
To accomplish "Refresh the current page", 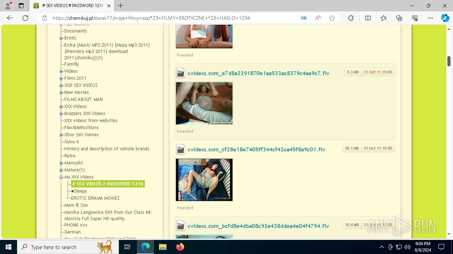I will pyautogui.click(x=25, y=18).
